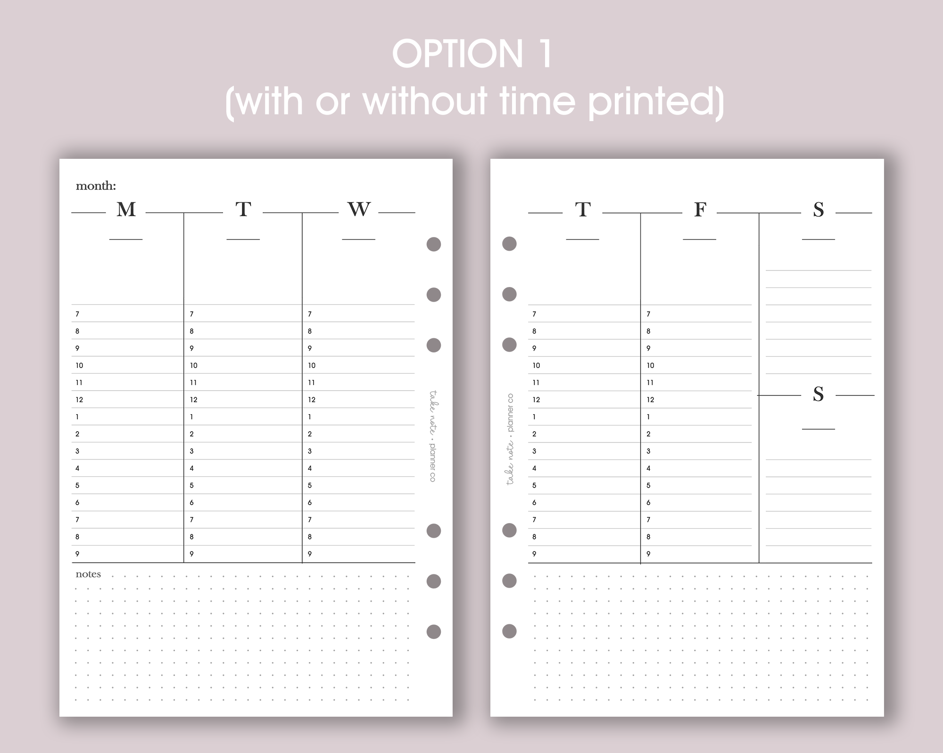Click the OPTION 1 title text
The height and width of the screenshot is (753, 943).
pyautogui.click(x=472, y=53)
